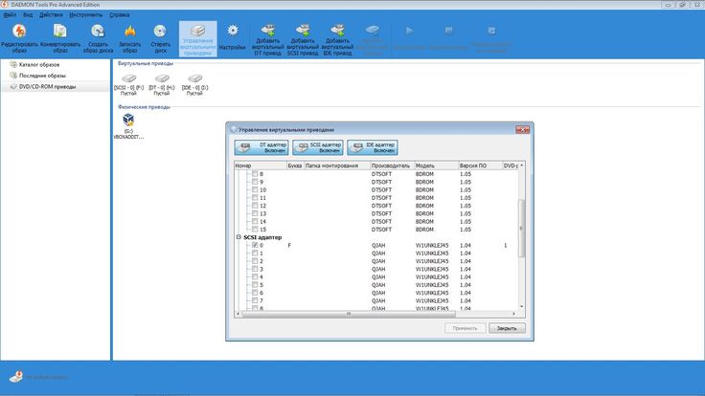Toggle the IDE adapter enabled button
This screenshot has height=396, width=705.
[373, 147]
